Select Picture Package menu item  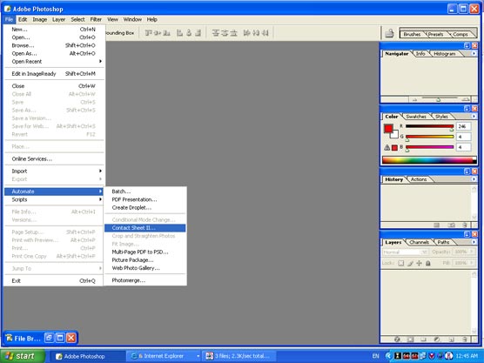(x=145, y=260)
